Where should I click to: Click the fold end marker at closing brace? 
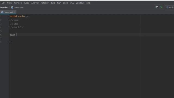tap(9, 42)
